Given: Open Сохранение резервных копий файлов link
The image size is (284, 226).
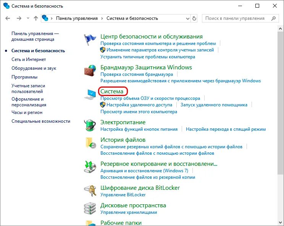Looking at the screenshot, I should click(171, 147).
